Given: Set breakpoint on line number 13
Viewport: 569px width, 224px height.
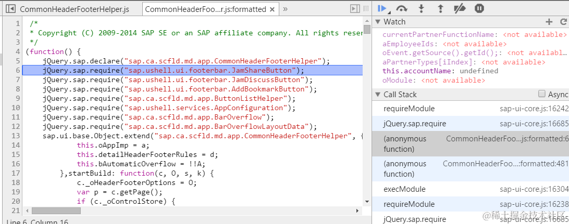Looking at the screenshot, I should pos(16,136).
